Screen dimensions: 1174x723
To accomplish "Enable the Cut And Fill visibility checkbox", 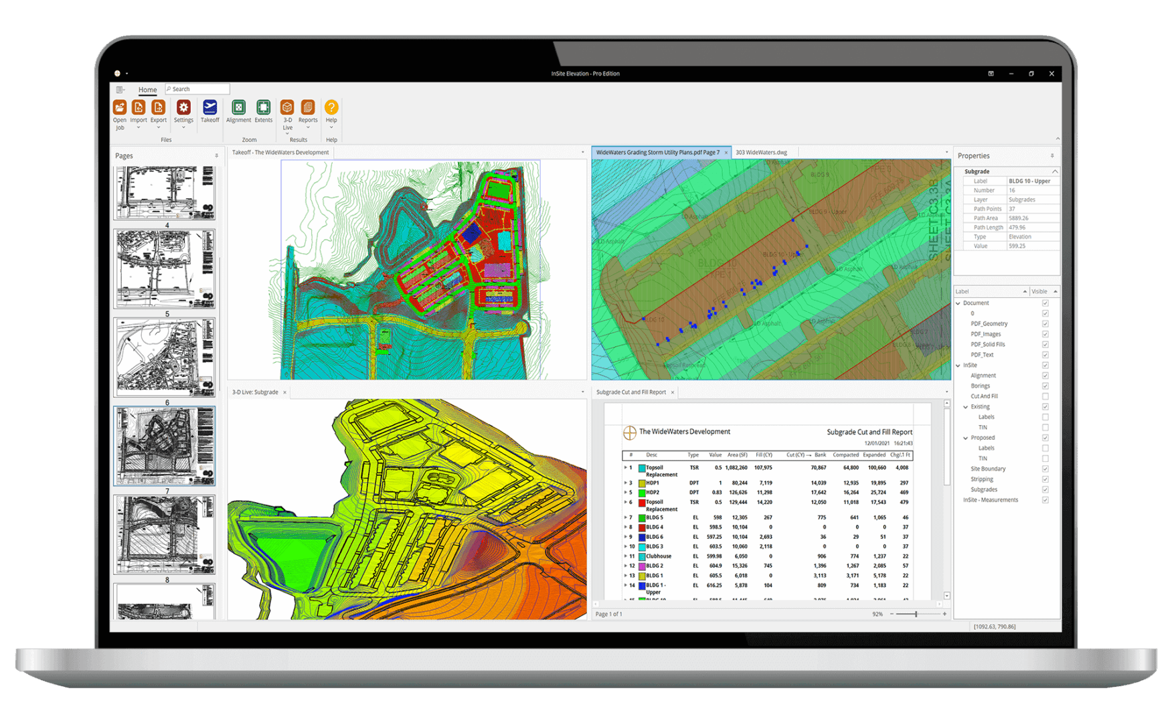I will (x=1045, y=396).
